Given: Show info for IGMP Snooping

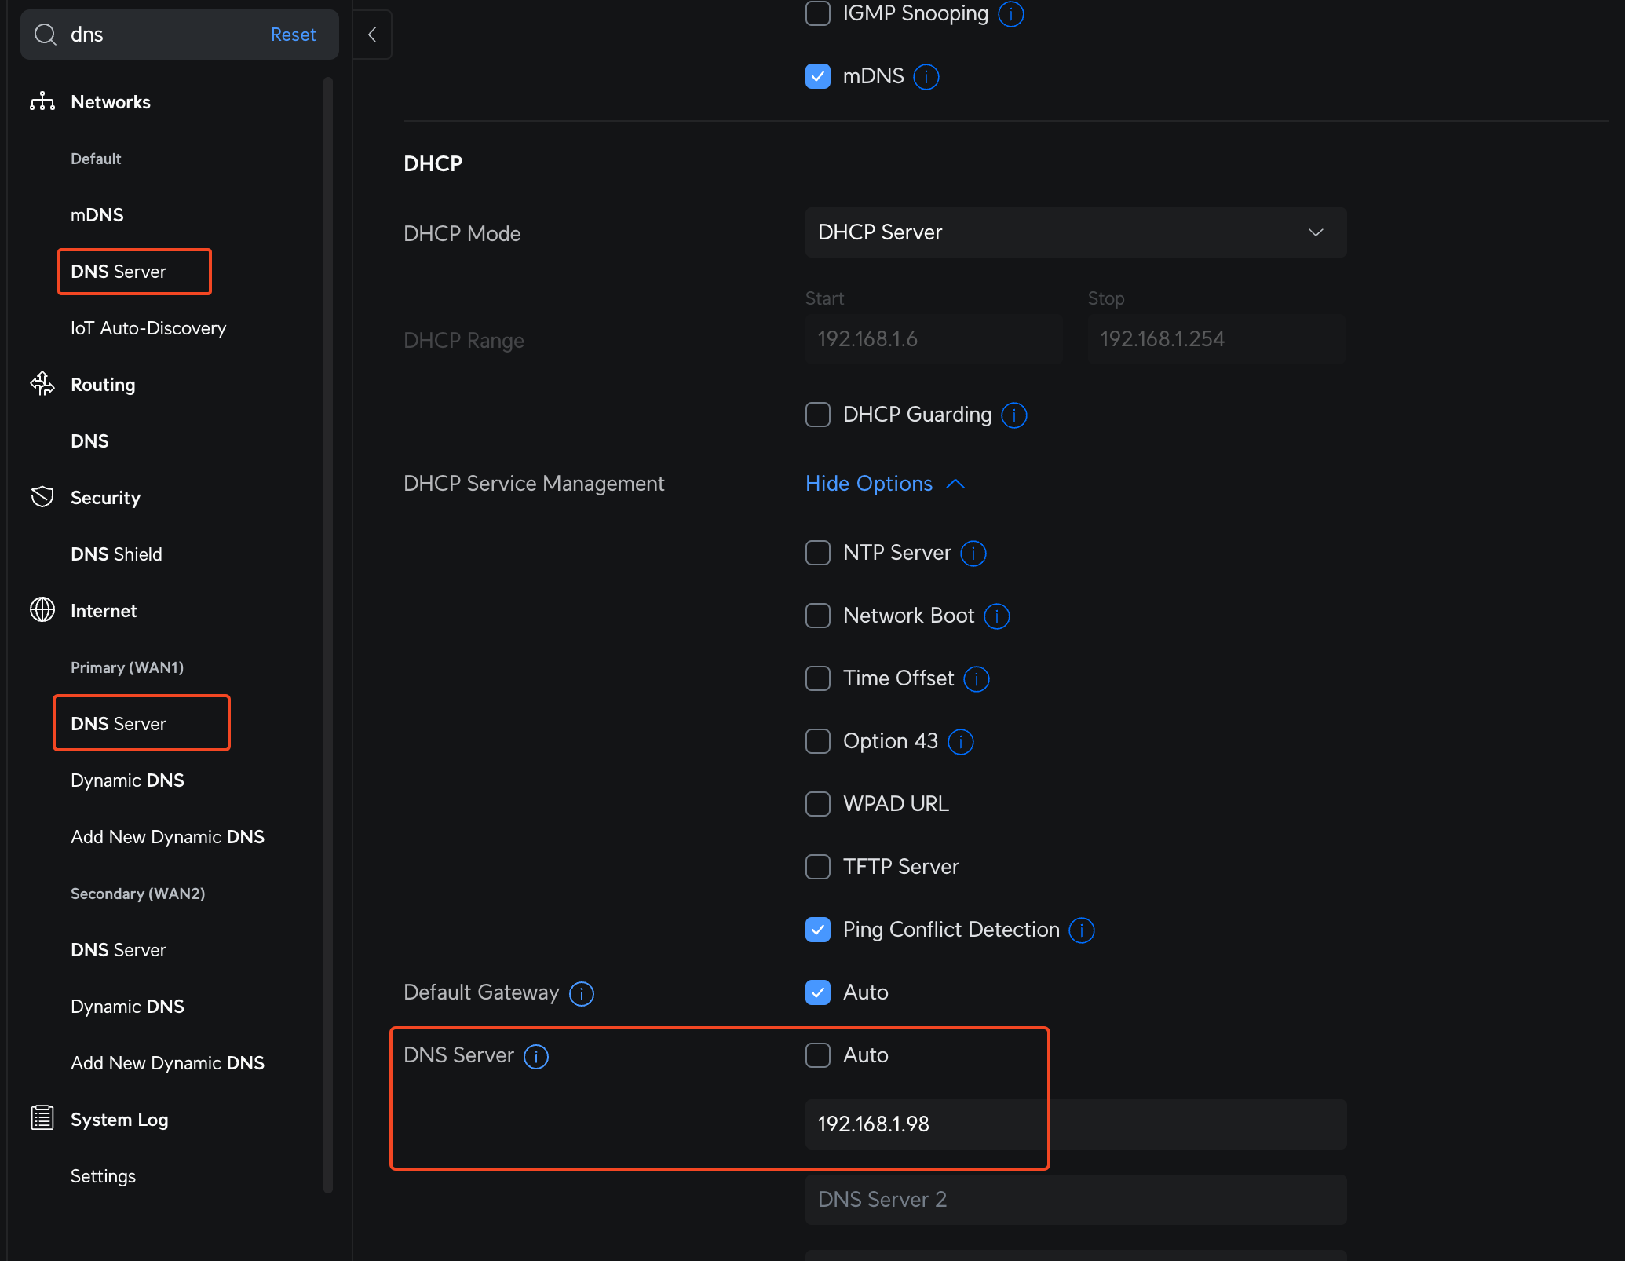Looking at the screenshot, I should pyautogui.click(x=1011, y=13).
